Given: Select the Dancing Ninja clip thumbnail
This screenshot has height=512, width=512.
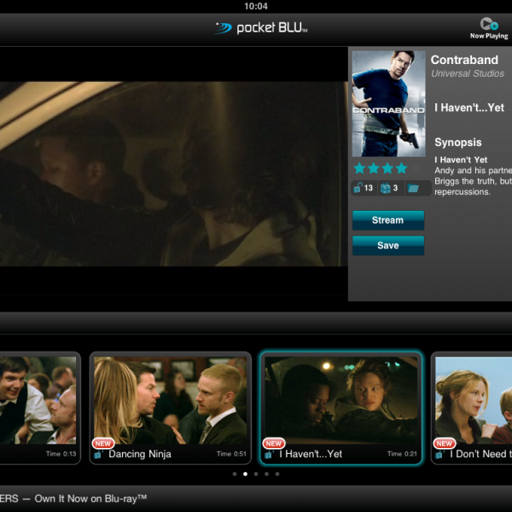Looking at the screenshot, I should pos(171,401).
